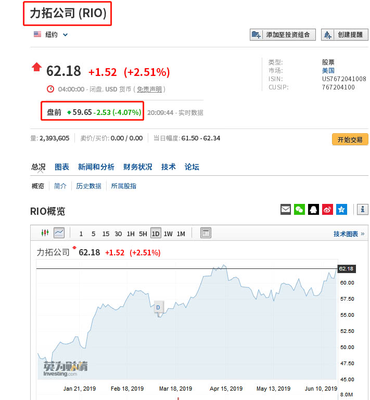
Task: Click the red clock icon near 04:00:00
Action: [50, 89]
